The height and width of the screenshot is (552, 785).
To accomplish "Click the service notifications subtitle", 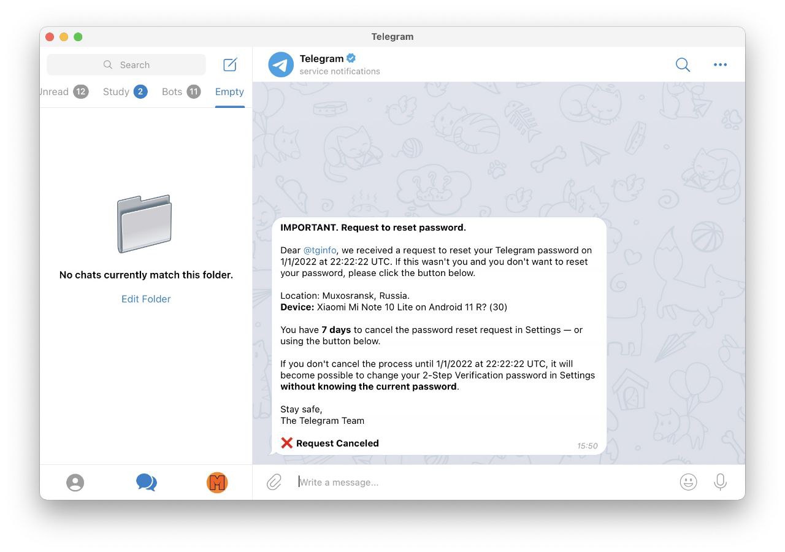I will [340, 71].
